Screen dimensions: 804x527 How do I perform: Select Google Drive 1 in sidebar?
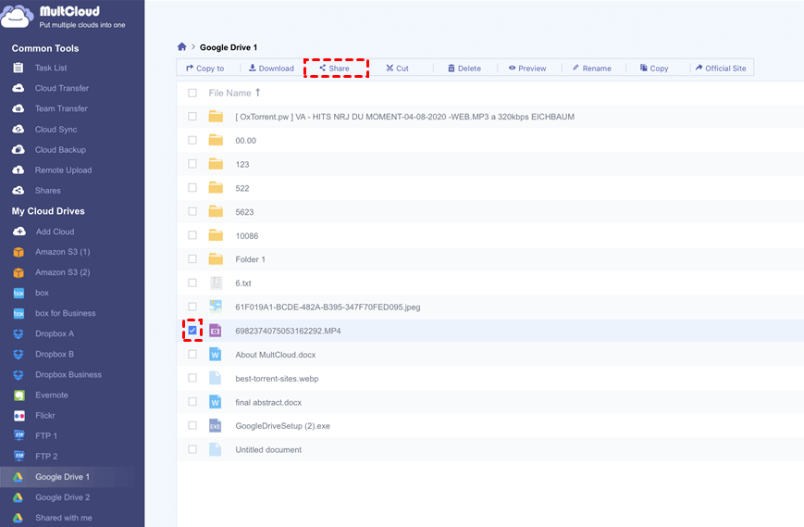coord(62,477)
